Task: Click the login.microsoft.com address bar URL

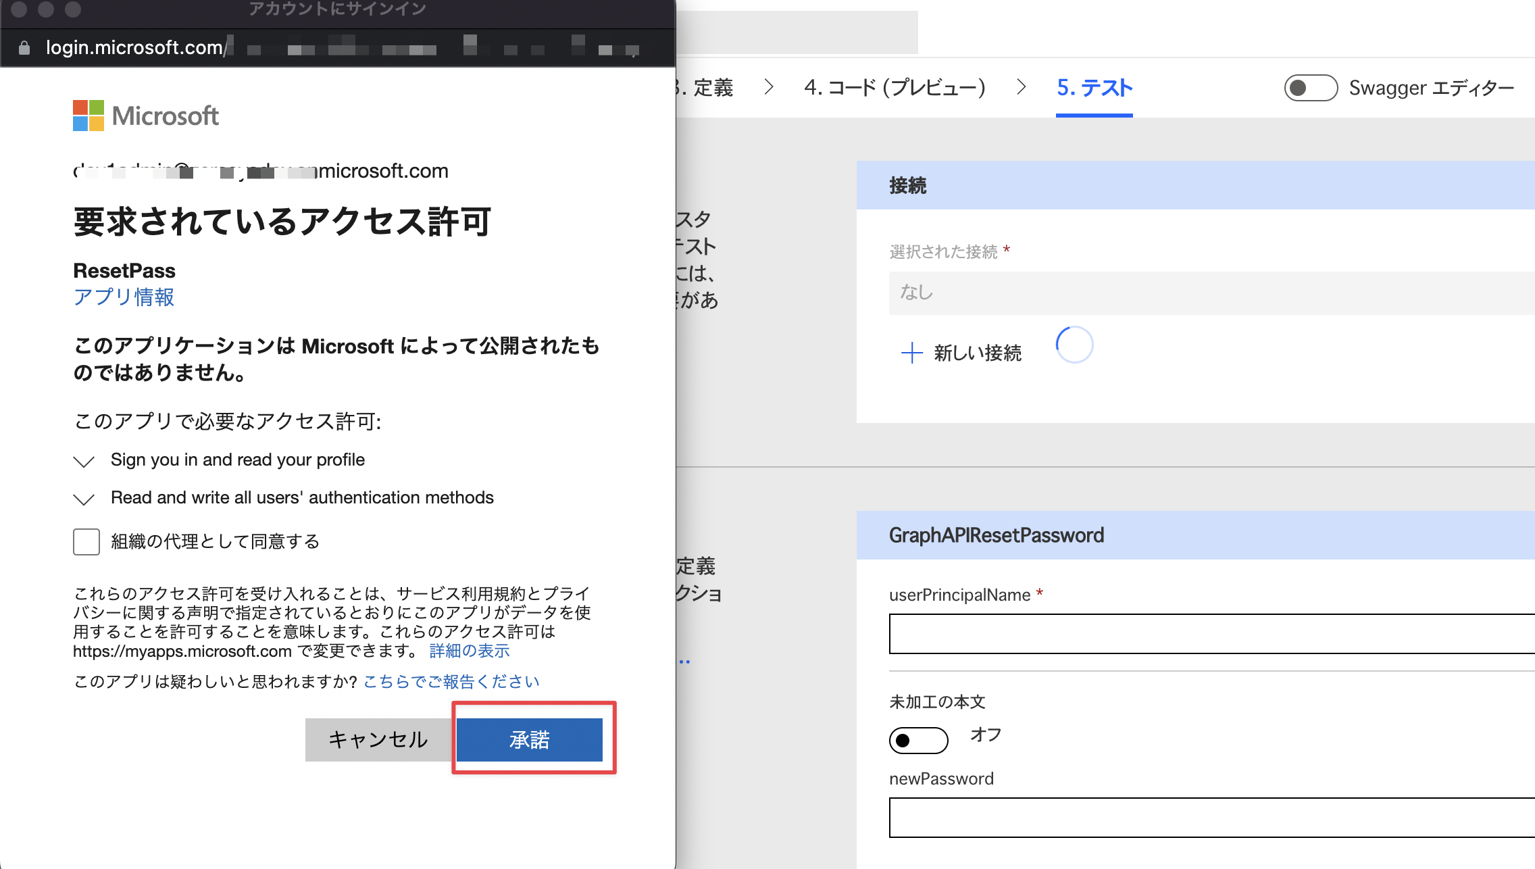Action: click(x=135, y=47)
